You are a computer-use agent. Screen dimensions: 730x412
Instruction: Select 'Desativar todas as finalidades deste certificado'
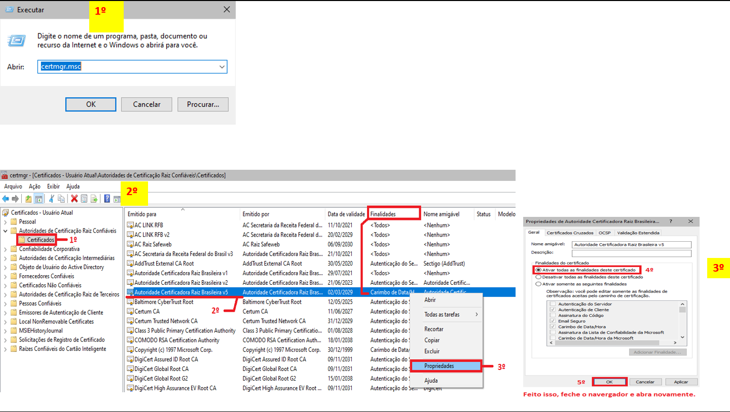[538, 277]
